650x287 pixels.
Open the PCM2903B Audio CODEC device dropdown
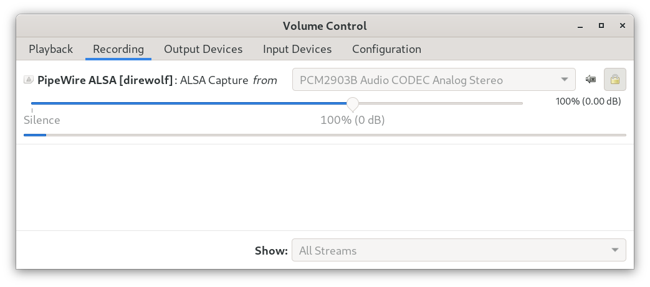coord(434,80)
